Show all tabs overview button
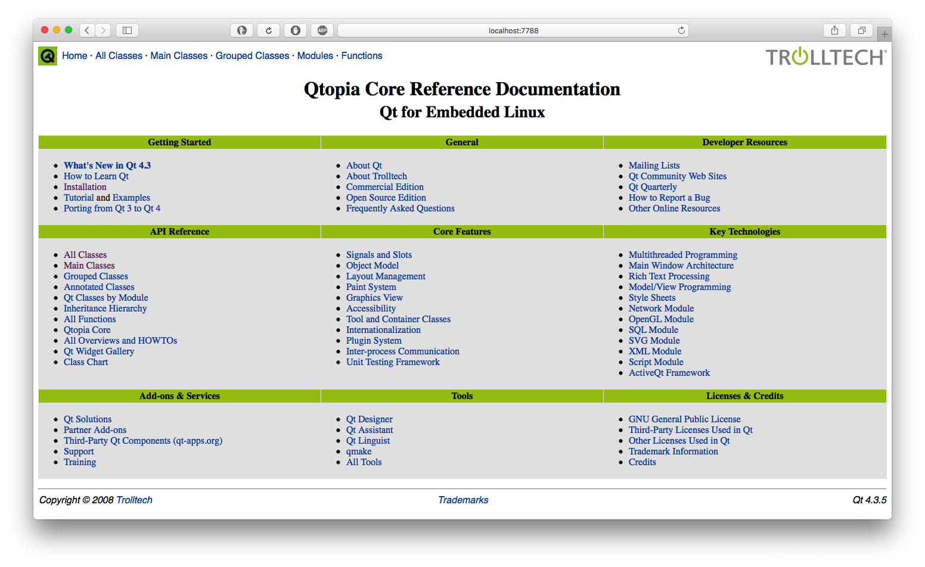925x567 pixels. pyautogui.click(x=861, y=30)
